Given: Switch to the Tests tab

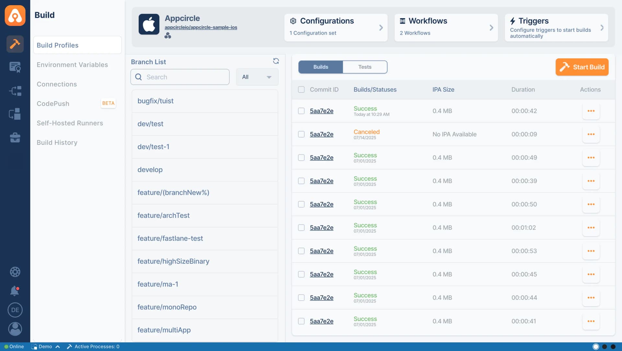Looking at the screenshot, I should tap(365, 67).
